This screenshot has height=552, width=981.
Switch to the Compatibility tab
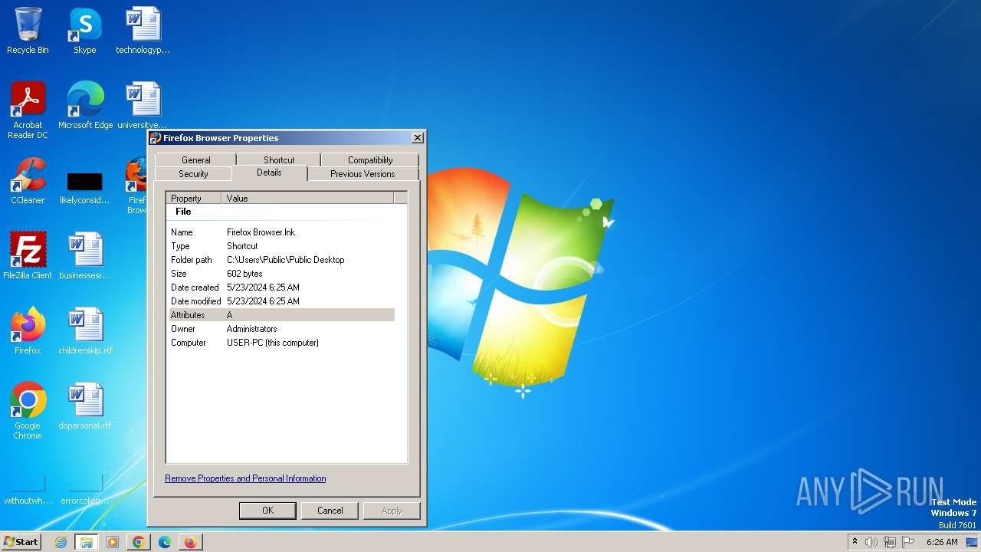pyautogui.click(x=370, y=159)
